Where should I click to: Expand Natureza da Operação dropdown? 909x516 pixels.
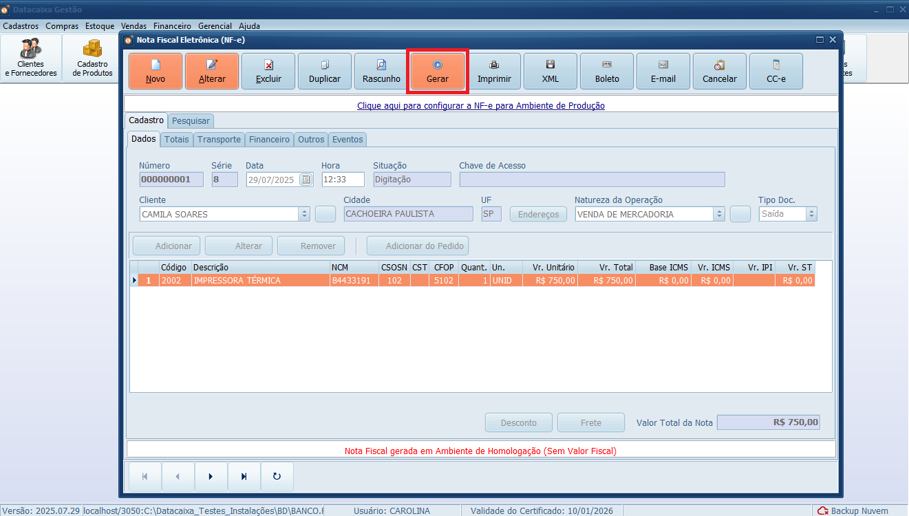pos(719,214)
